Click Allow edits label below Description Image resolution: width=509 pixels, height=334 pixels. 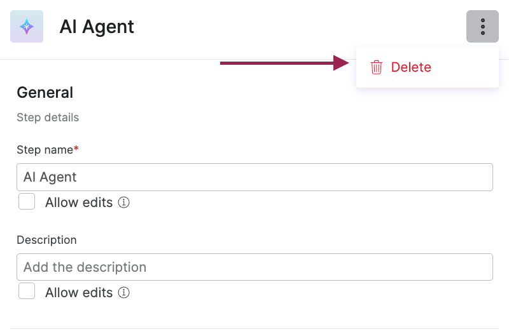click(79, 293)
